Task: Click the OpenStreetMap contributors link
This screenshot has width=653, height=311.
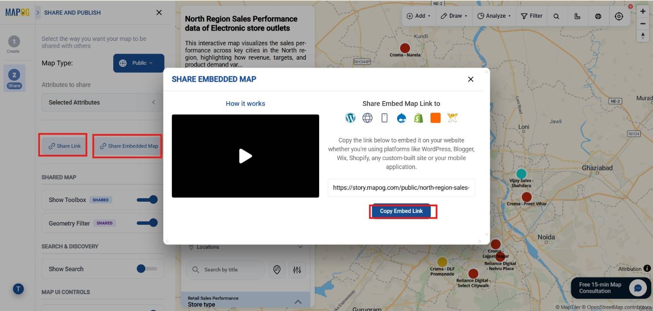Action: tap(617, 307)
